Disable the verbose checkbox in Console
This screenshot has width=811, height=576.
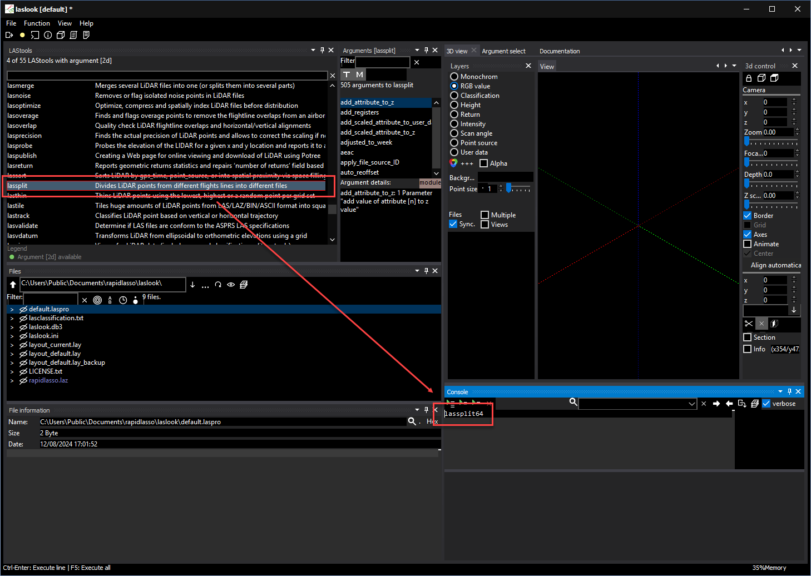coord(767,404)
